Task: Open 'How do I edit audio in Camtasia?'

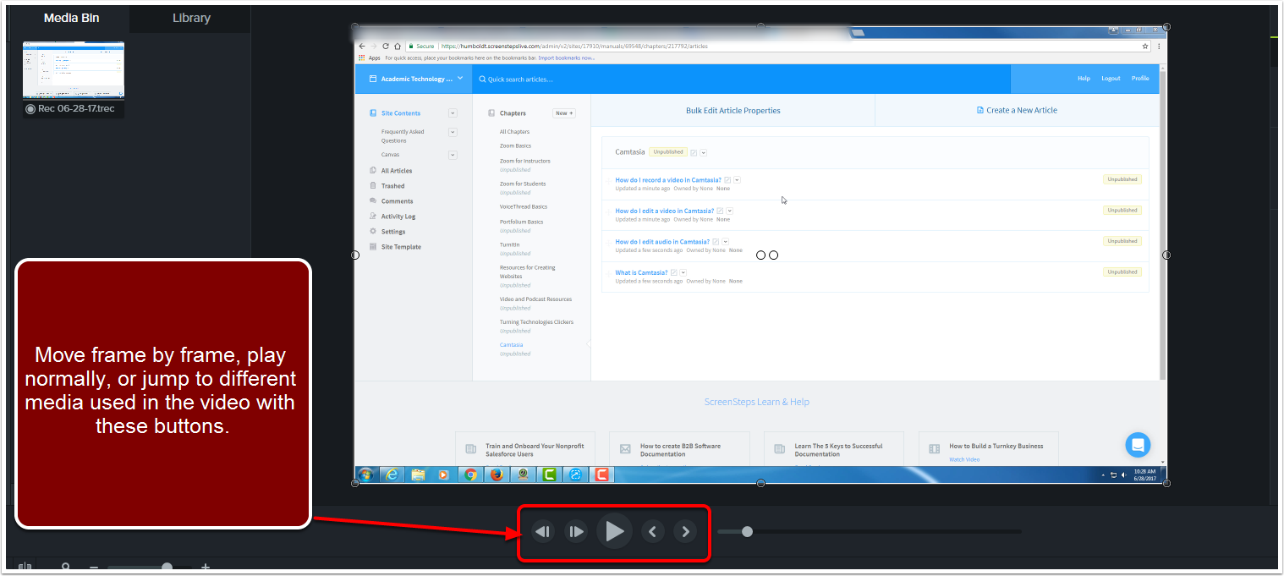Action: pos(662,242)
